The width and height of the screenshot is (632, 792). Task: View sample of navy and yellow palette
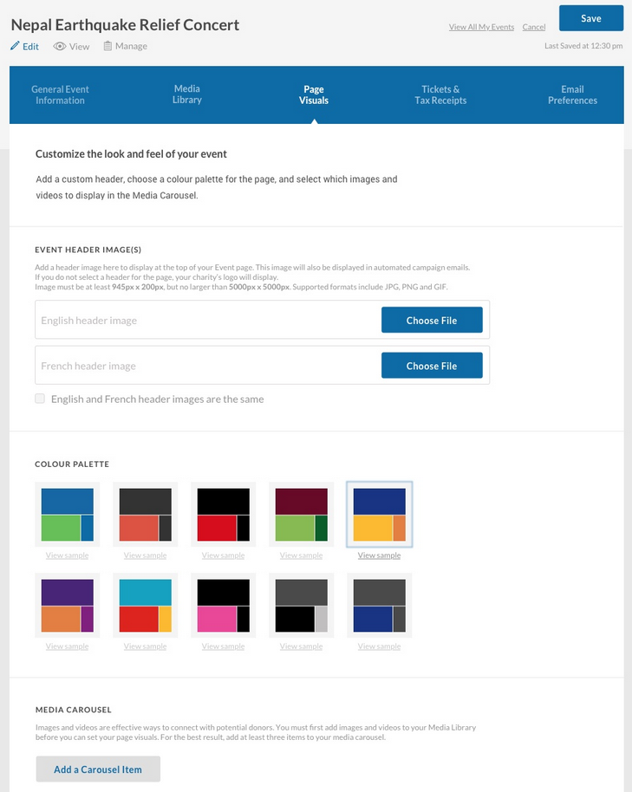click(379, 555)
